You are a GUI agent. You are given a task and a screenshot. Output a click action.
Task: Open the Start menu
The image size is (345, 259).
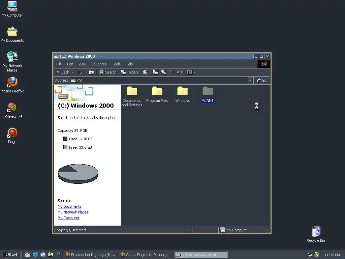click(x=10, y=255)
